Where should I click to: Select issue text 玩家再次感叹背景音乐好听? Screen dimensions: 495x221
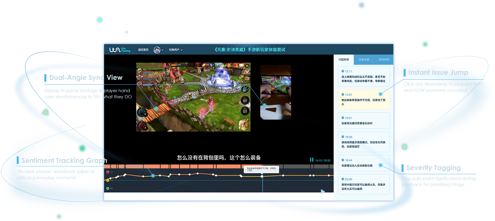pyautogui.click(x=357, y=123)
